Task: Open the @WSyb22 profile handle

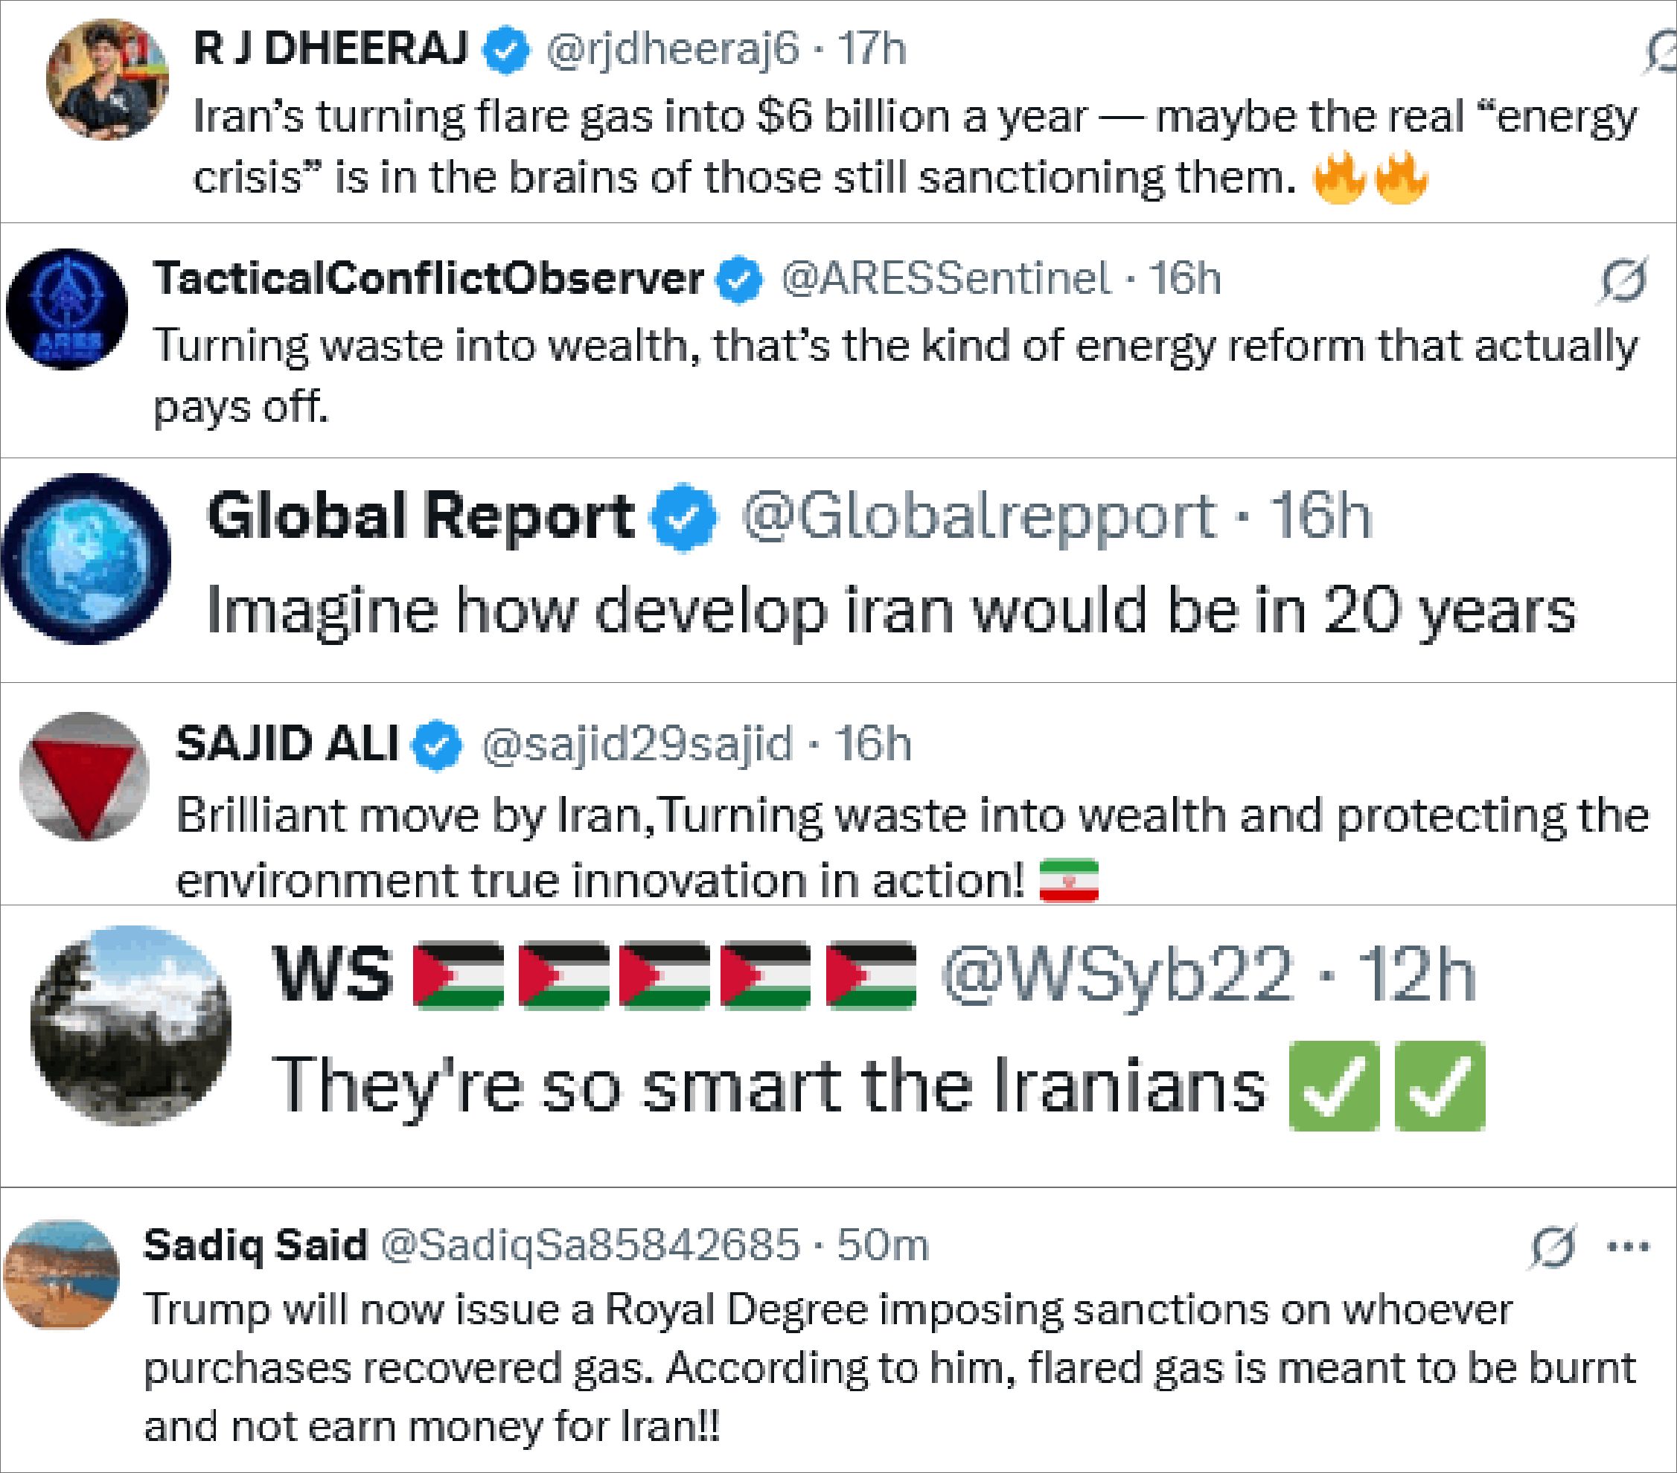Action: [x=1117, y=975]
